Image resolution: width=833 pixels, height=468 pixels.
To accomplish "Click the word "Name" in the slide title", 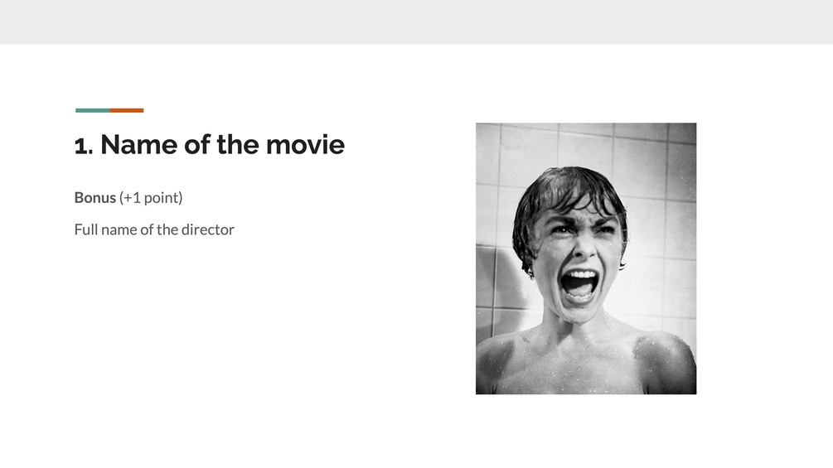I will click(138, 145).
